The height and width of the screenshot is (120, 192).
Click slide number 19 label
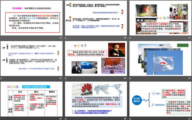[x=61, y=38]
